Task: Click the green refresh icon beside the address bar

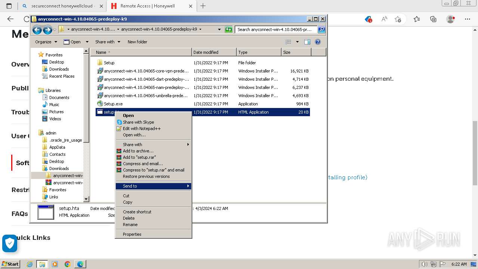Action: click(229, 30)
